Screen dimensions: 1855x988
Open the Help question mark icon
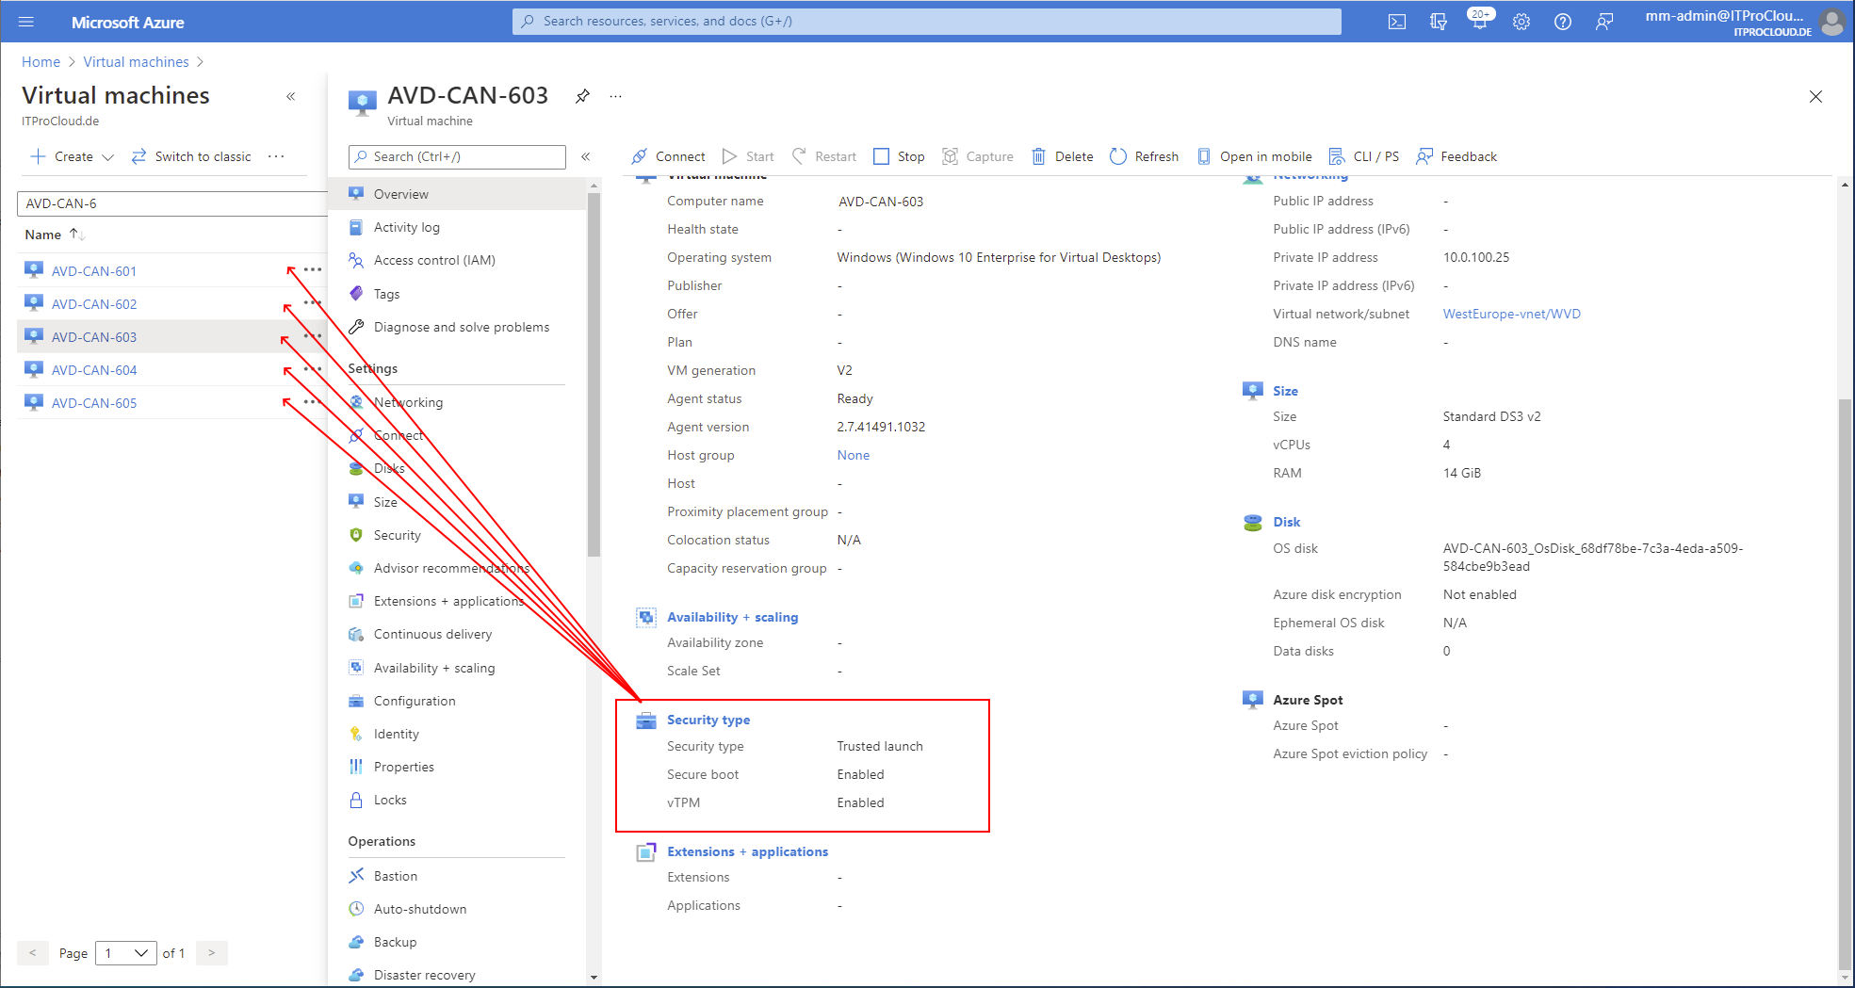point(1563,22)
